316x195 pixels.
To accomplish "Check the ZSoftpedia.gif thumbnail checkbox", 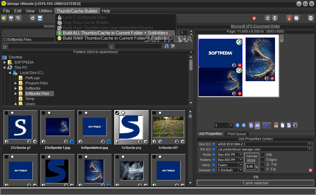I will [x=6, y=113].
